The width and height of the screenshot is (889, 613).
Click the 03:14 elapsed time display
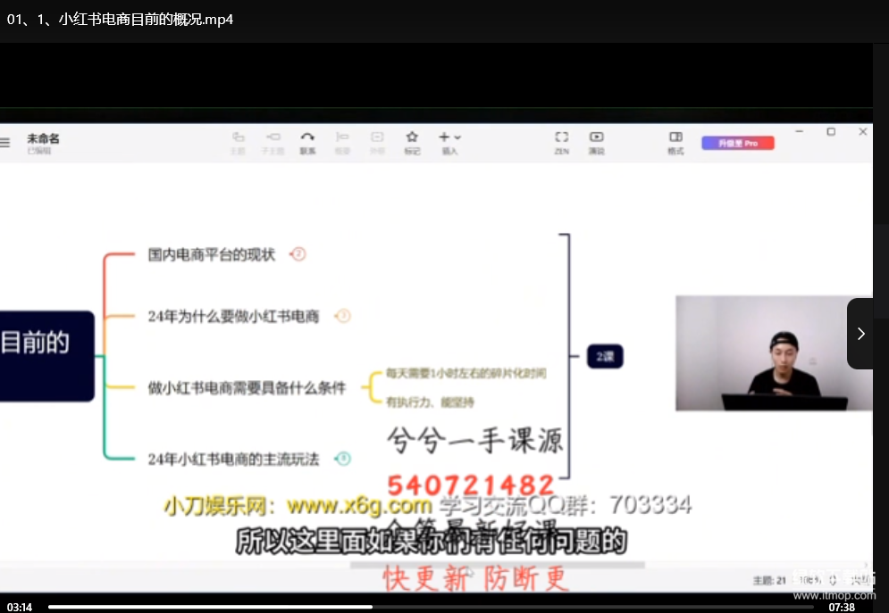20,607
